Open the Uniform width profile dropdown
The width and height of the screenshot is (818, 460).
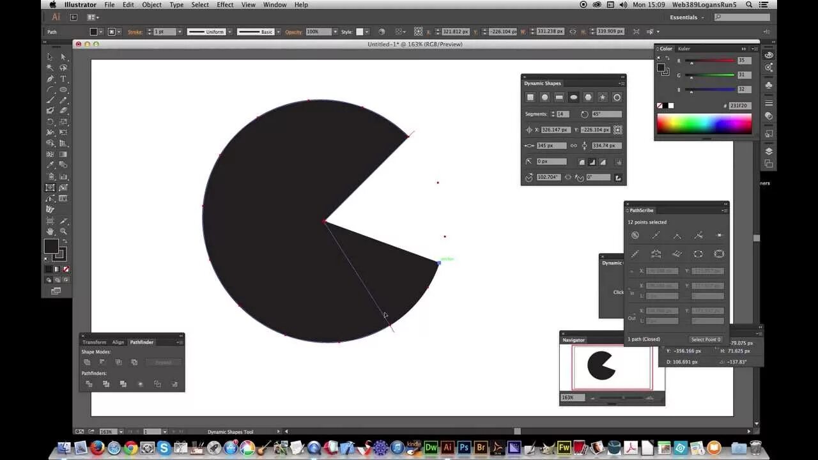tap(229, 31)
